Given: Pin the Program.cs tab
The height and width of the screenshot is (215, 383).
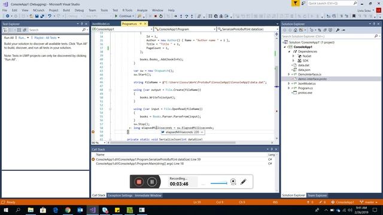Looking at the screenshot, I should tap(141, 24).
